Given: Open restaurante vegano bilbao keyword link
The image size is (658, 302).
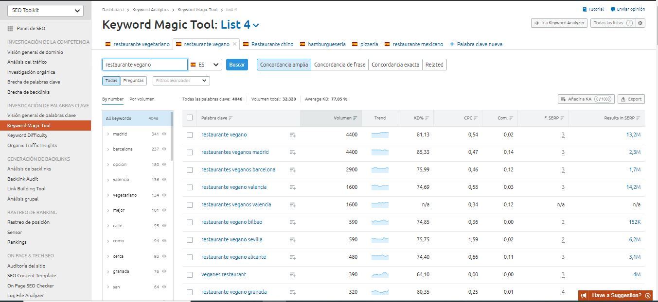Looking at the screenshot, I should tap(231, 222).
